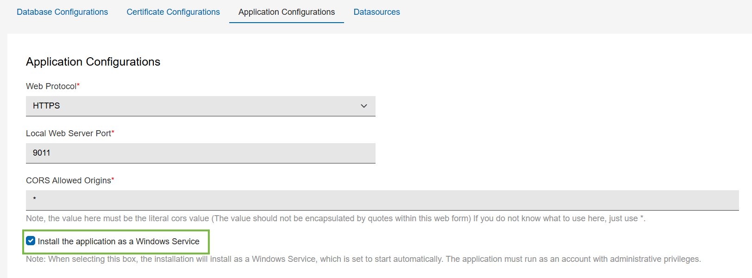Click the CORS Allowed Origins label

tap(68, 181)
